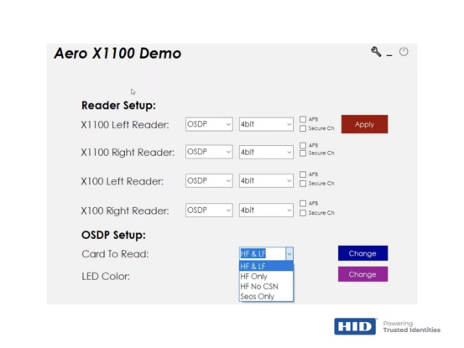Toggle APB for X100 Left Reader

click(303, 174)
